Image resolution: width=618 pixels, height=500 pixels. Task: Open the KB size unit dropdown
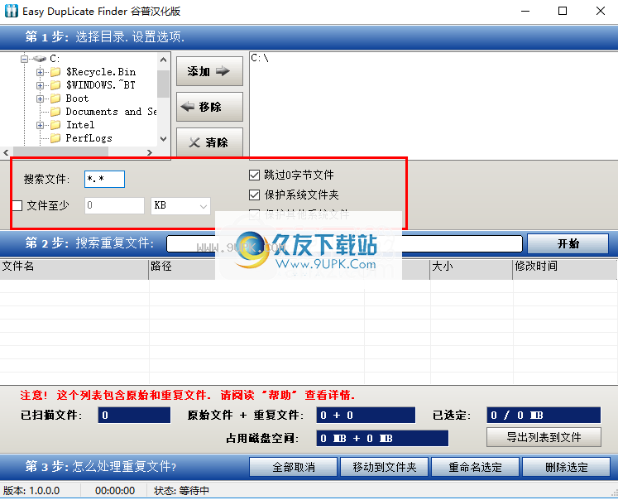[x=204, y=206]
